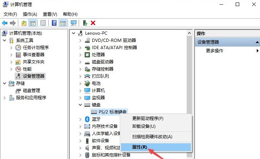260x159 pixels.
Task: Choose 卸载设备(U) from context menu
Action: tap(156, 126)
